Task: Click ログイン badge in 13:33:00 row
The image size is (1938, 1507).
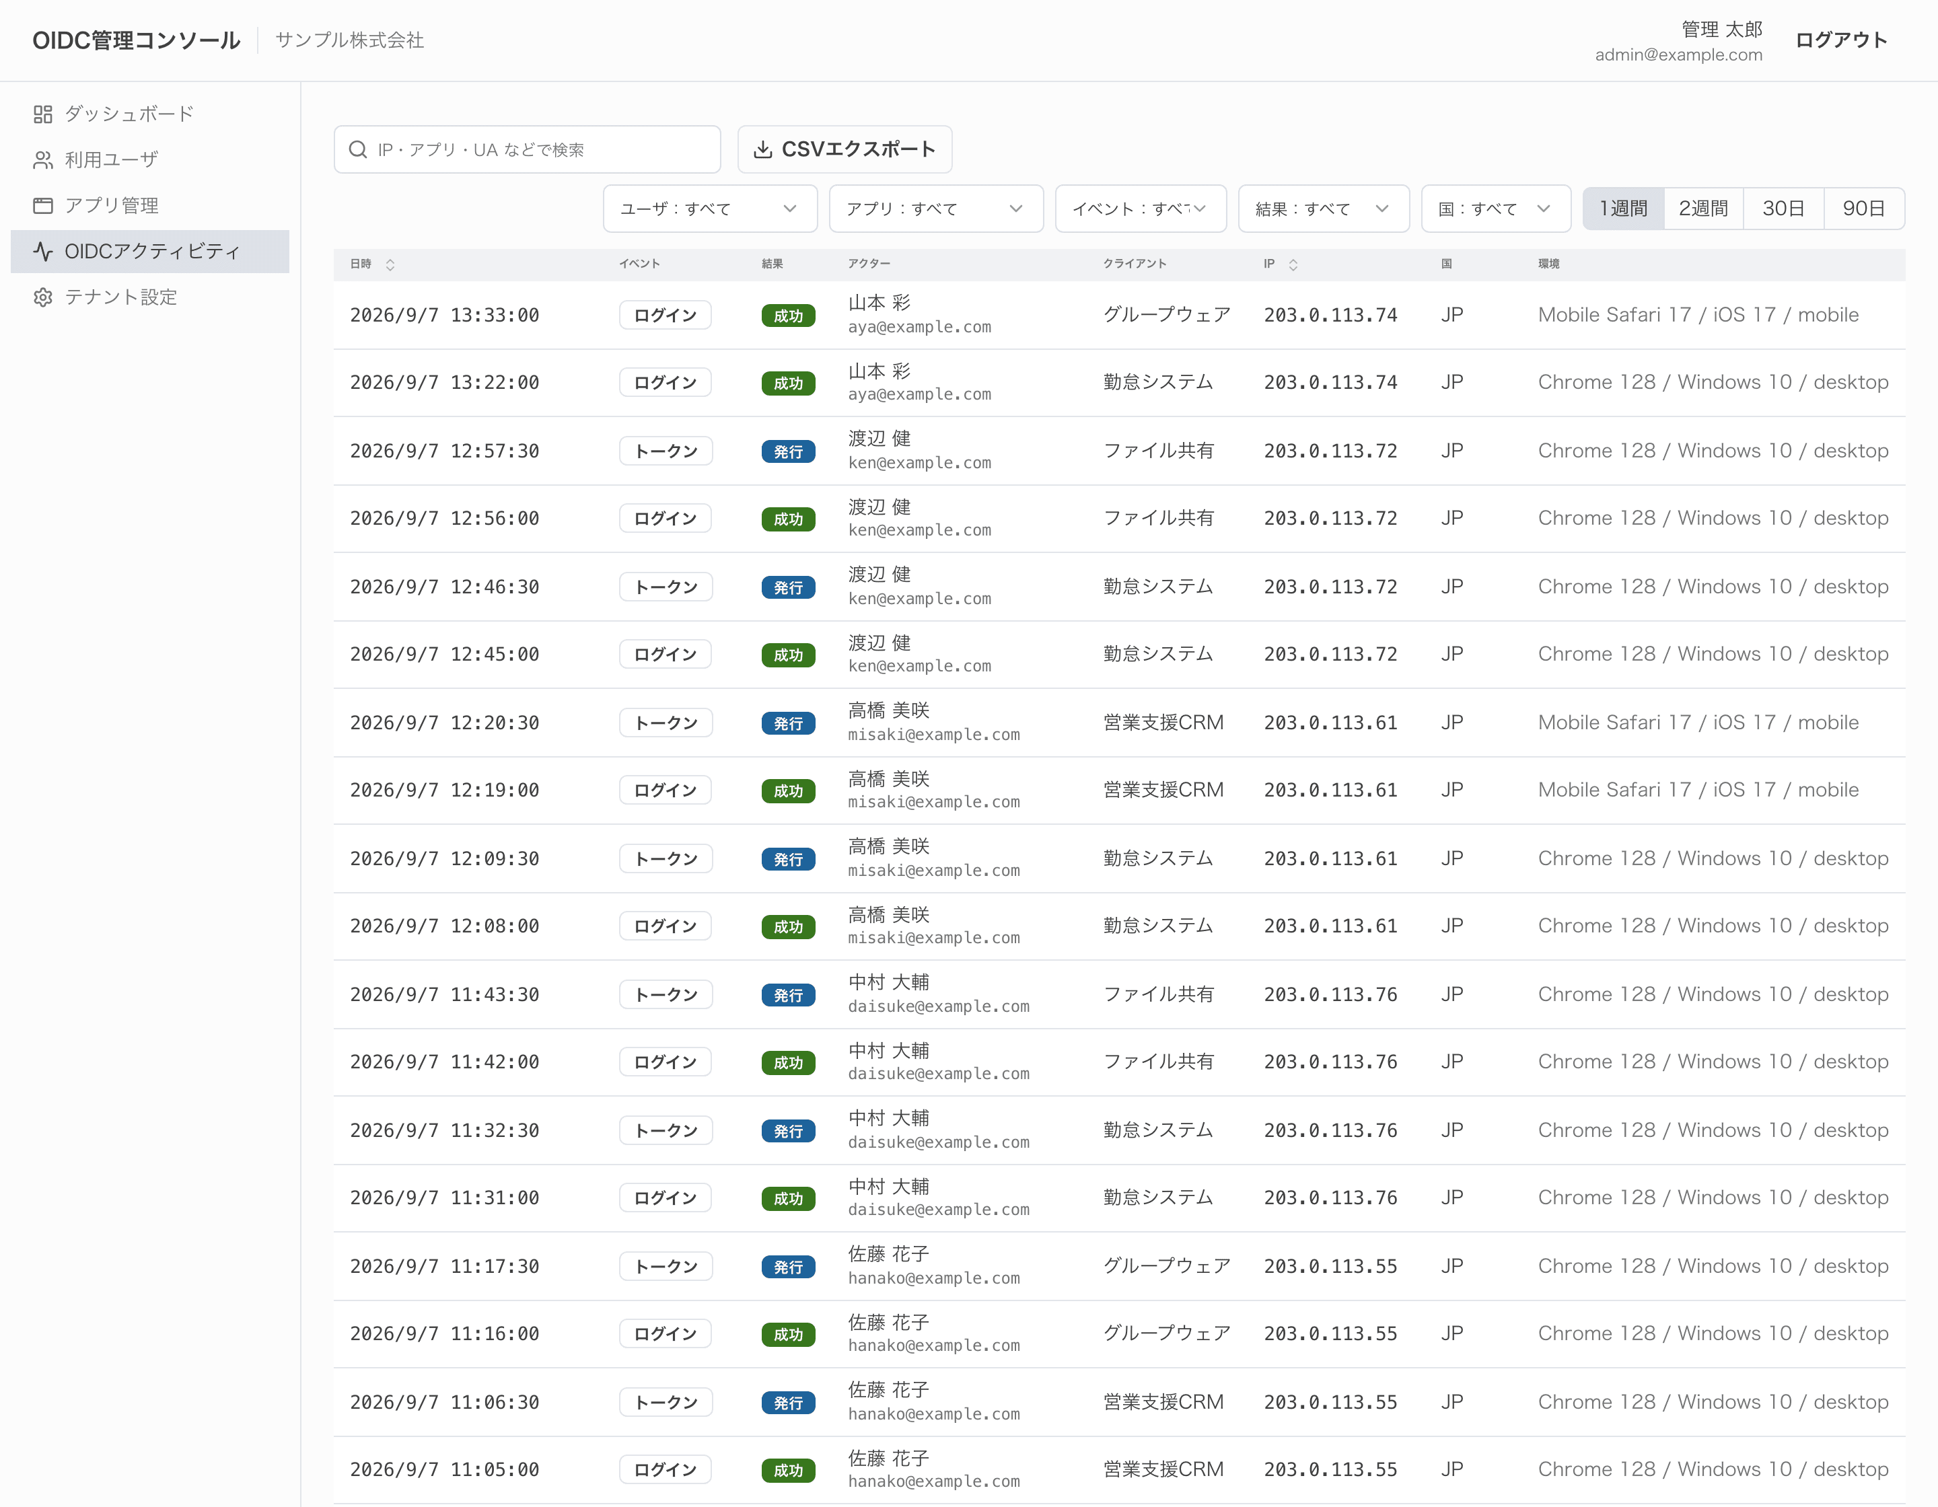Action: [665, 315]
